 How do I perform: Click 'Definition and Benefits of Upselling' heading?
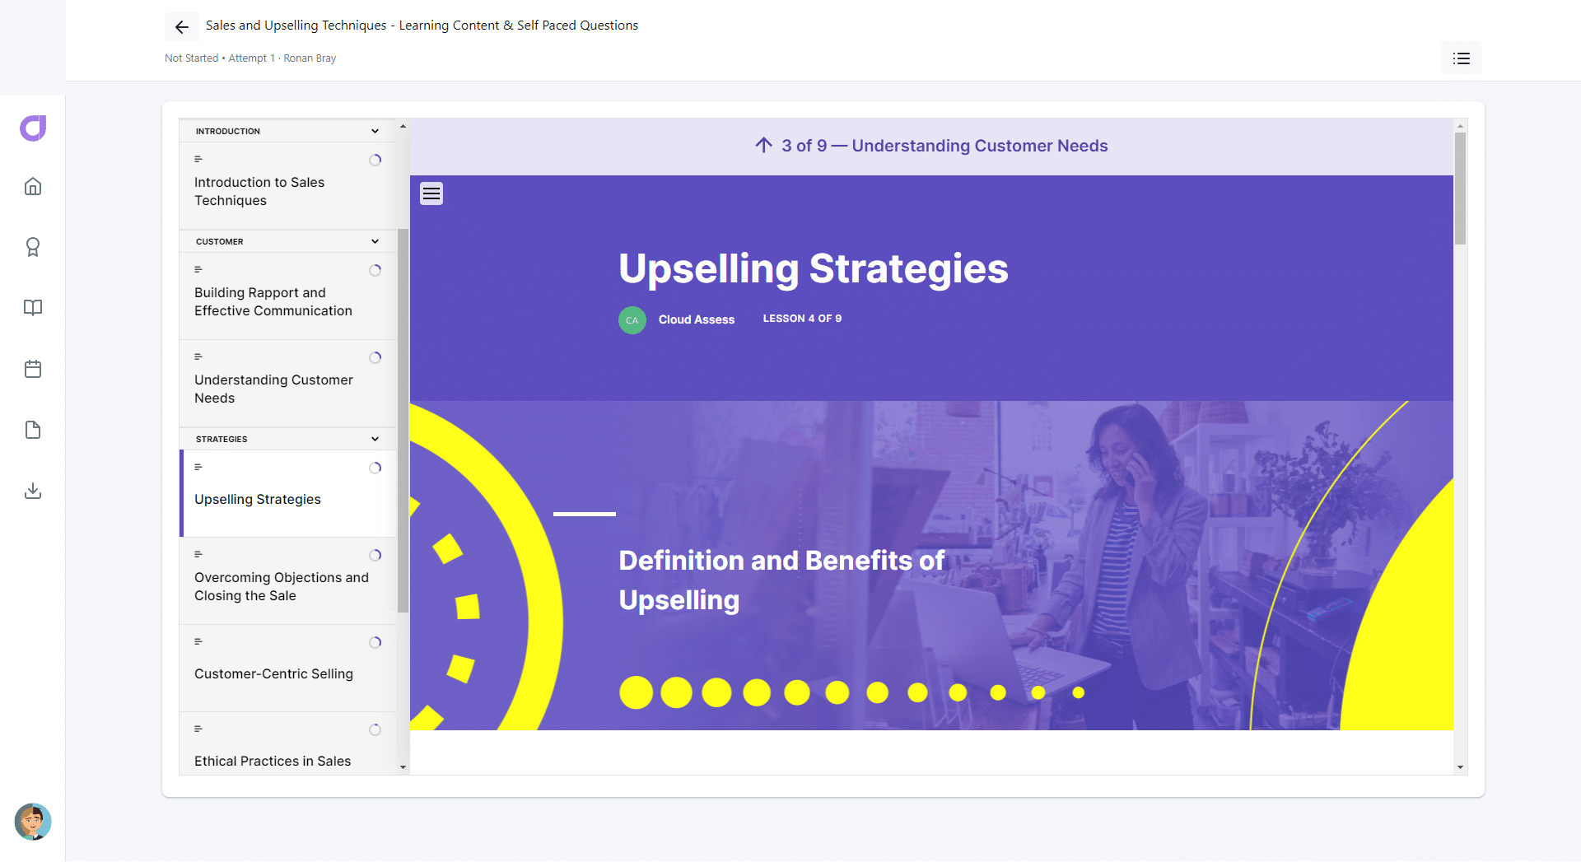coord(781,580)
